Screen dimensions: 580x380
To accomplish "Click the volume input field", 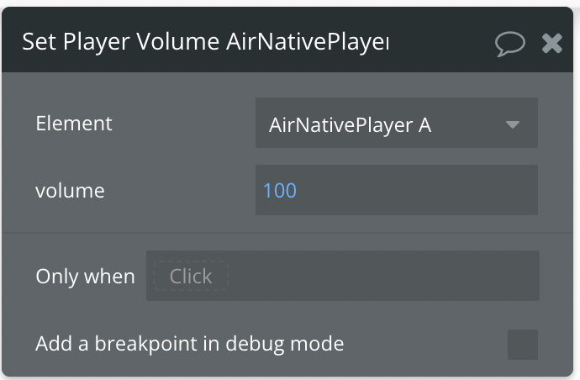I will [x=397, y=190].
